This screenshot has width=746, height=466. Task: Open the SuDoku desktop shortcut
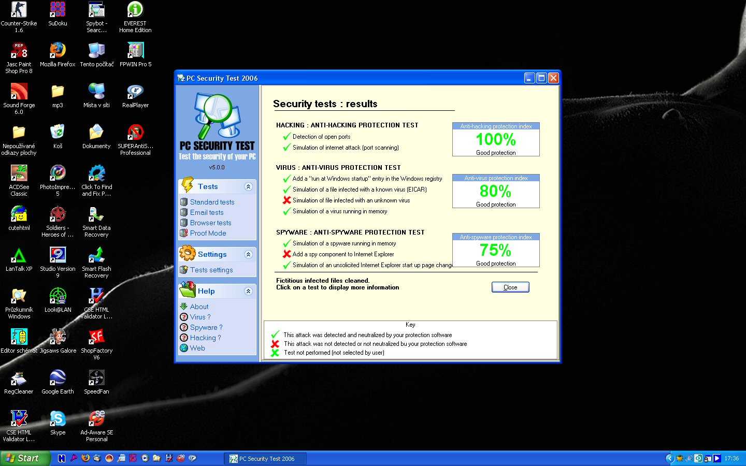tap(58, 13)
